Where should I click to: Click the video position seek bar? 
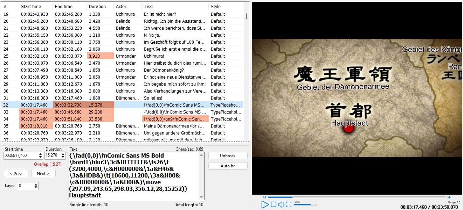pyautogui.click(x=357, y=197)
